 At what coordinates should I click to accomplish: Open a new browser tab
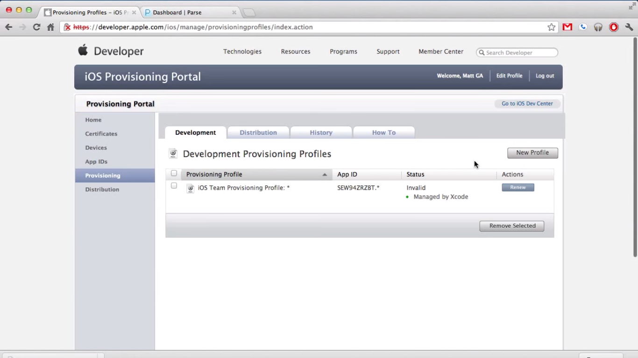[249, 13]
